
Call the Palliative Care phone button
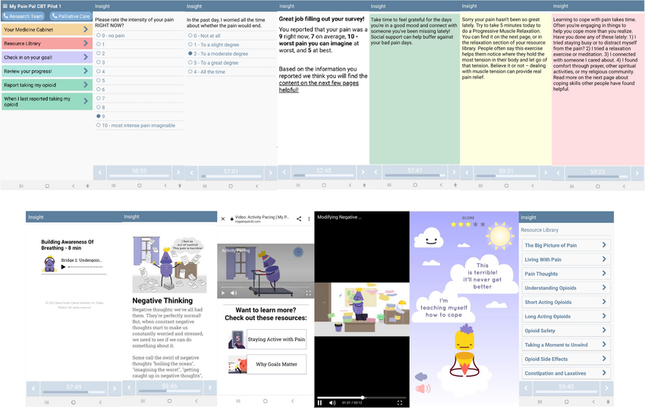[x=71, y=16]
